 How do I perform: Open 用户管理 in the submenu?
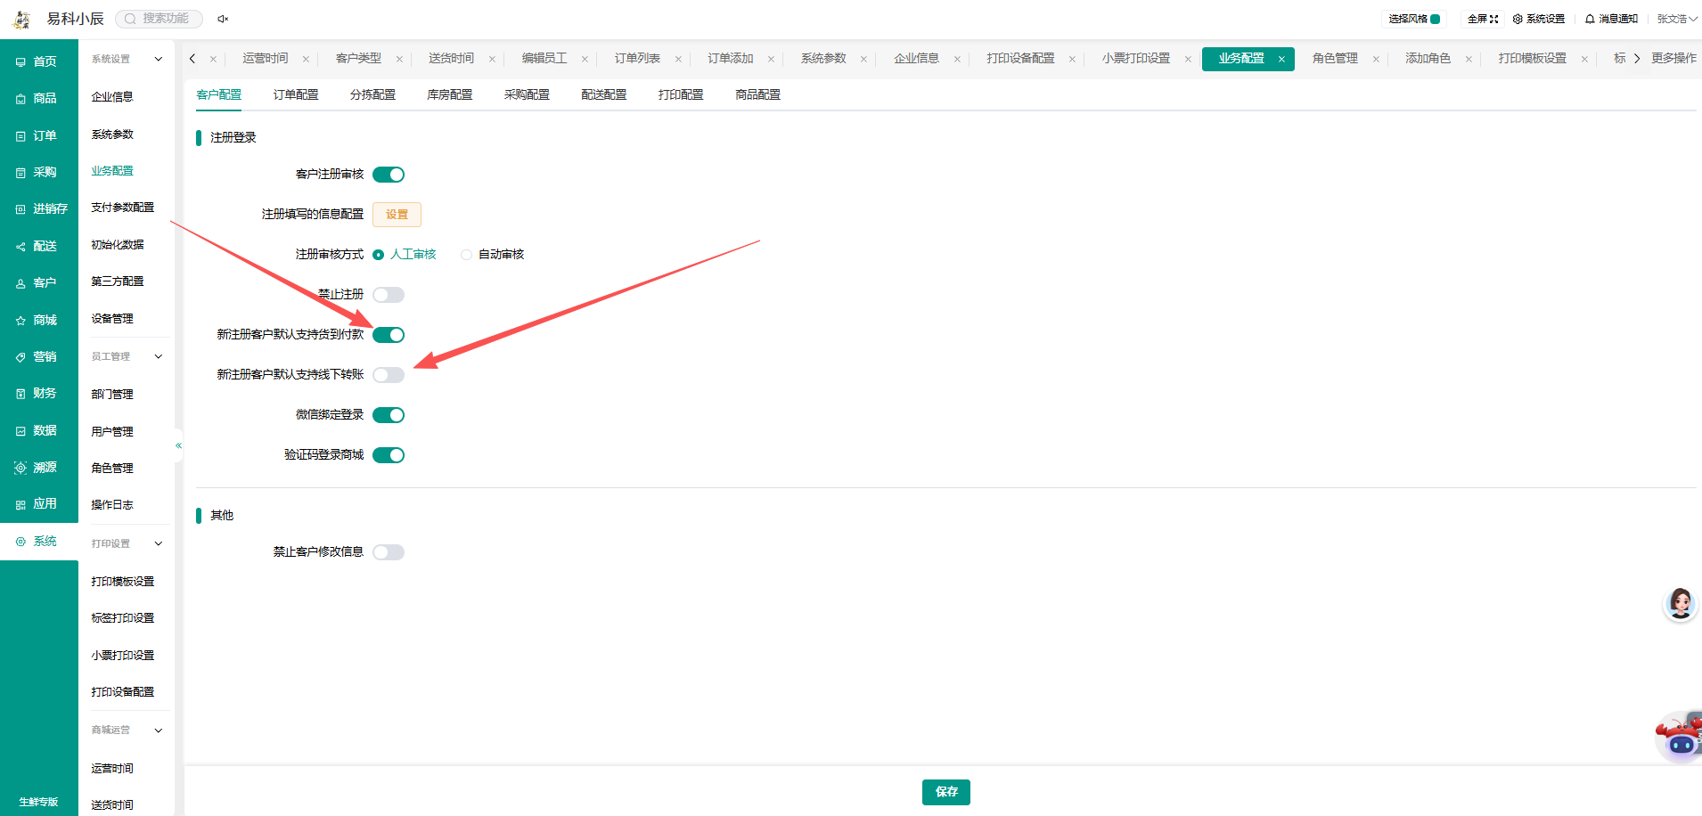pos(112,432)
